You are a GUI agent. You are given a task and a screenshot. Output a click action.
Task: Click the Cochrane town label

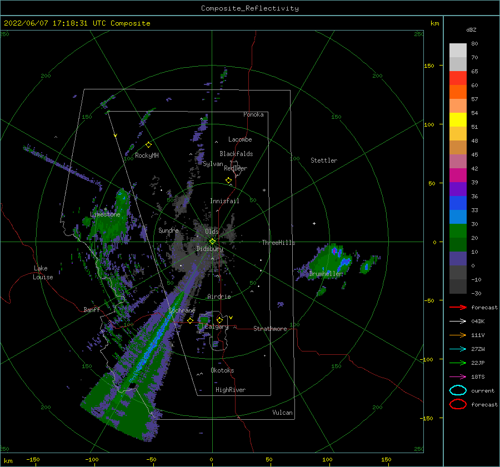(182, 310)
